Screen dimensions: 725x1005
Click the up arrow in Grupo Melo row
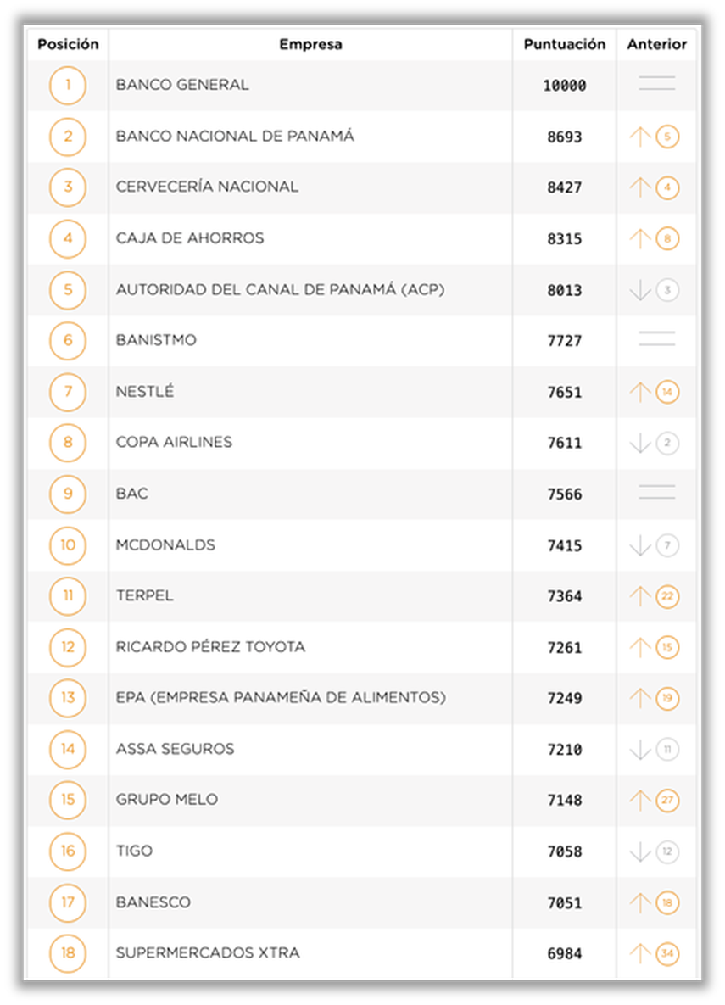coord(640,801)
